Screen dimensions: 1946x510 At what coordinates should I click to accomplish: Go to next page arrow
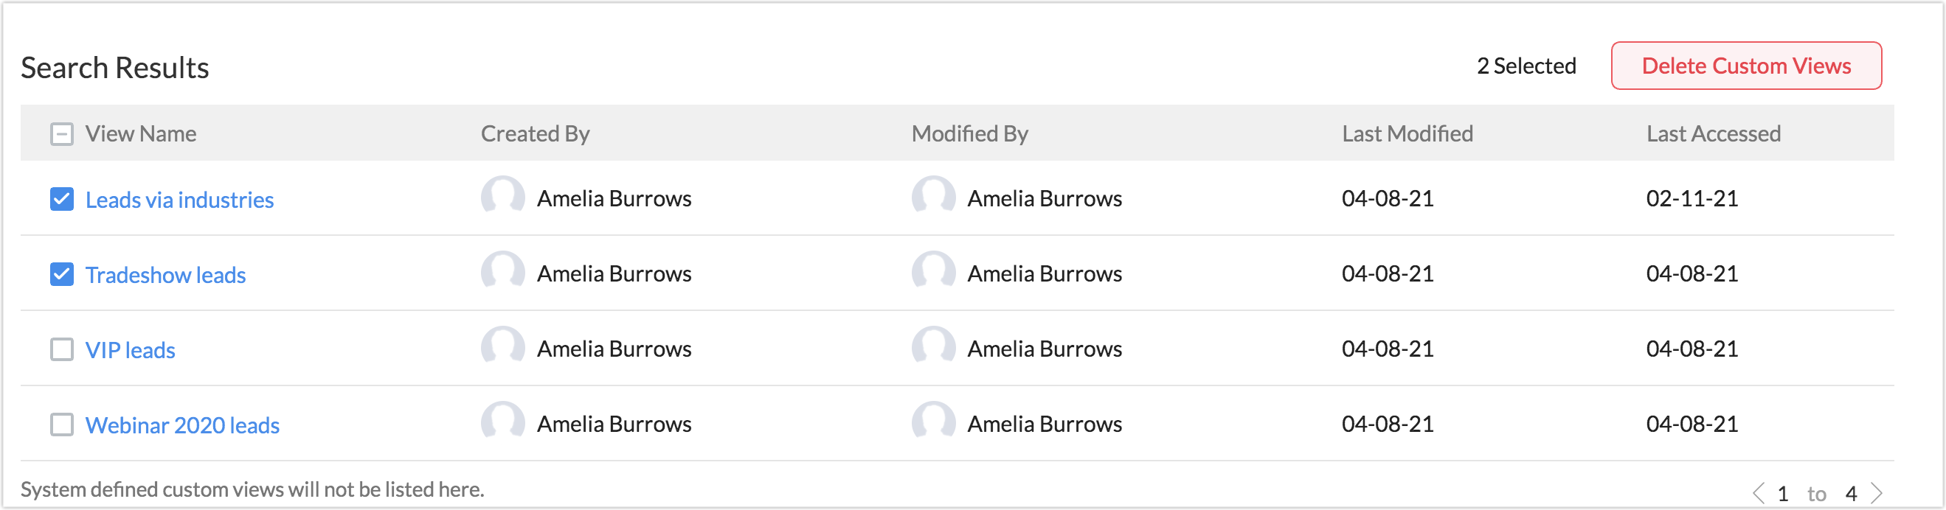pos(1877,493)
